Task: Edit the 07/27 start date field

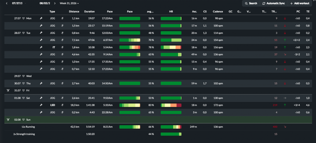Action: [x=17, y=3]
